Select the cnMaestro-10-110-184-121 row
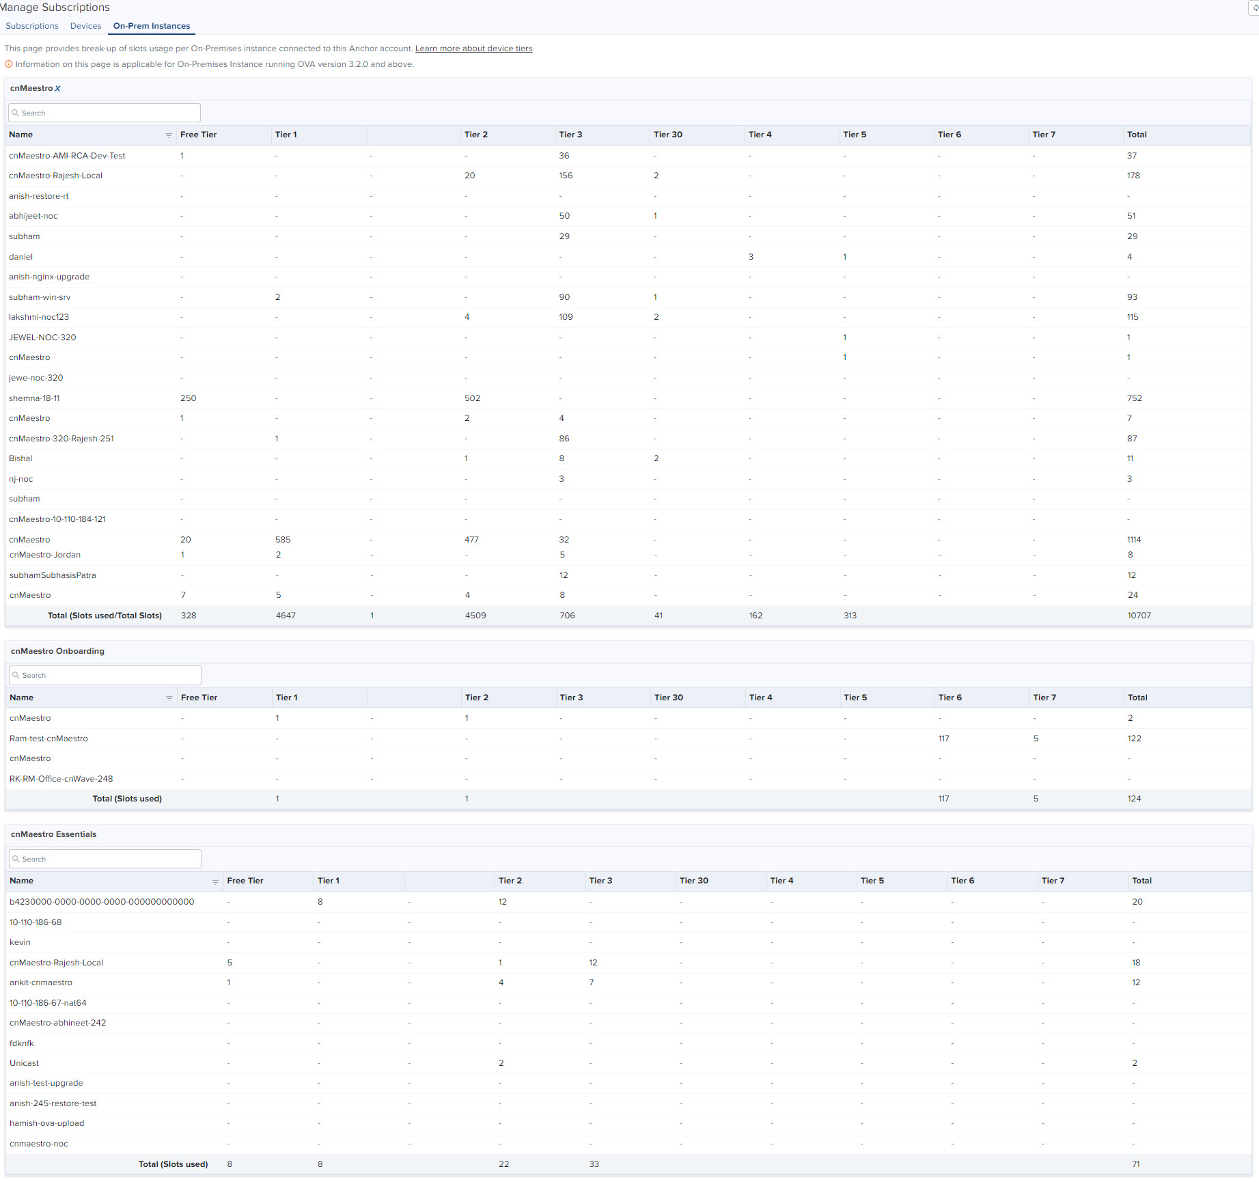 coord(628,519)
